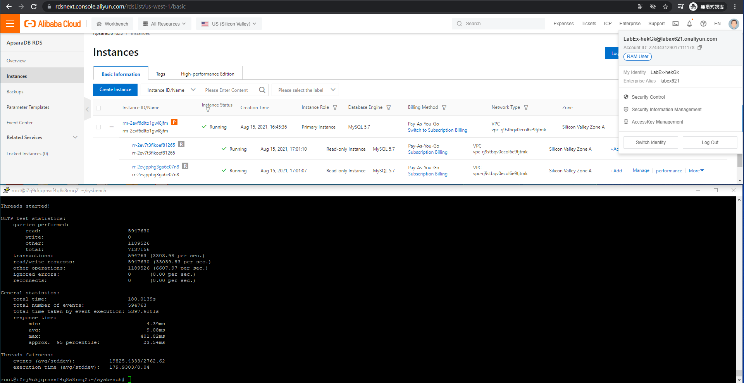Copy the Account ID using copy icon
The image size is (744, 383).
[x=700, y=48]
